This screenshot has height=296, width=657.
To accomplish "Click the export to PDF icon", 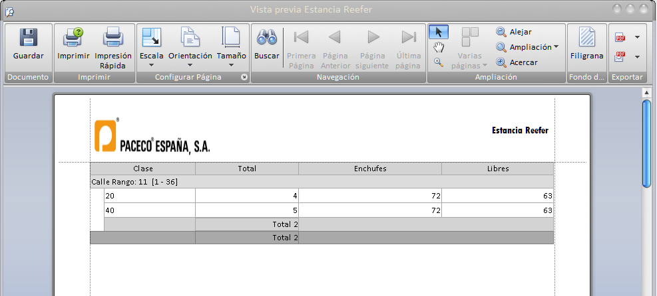I will [x=620, y=37].
